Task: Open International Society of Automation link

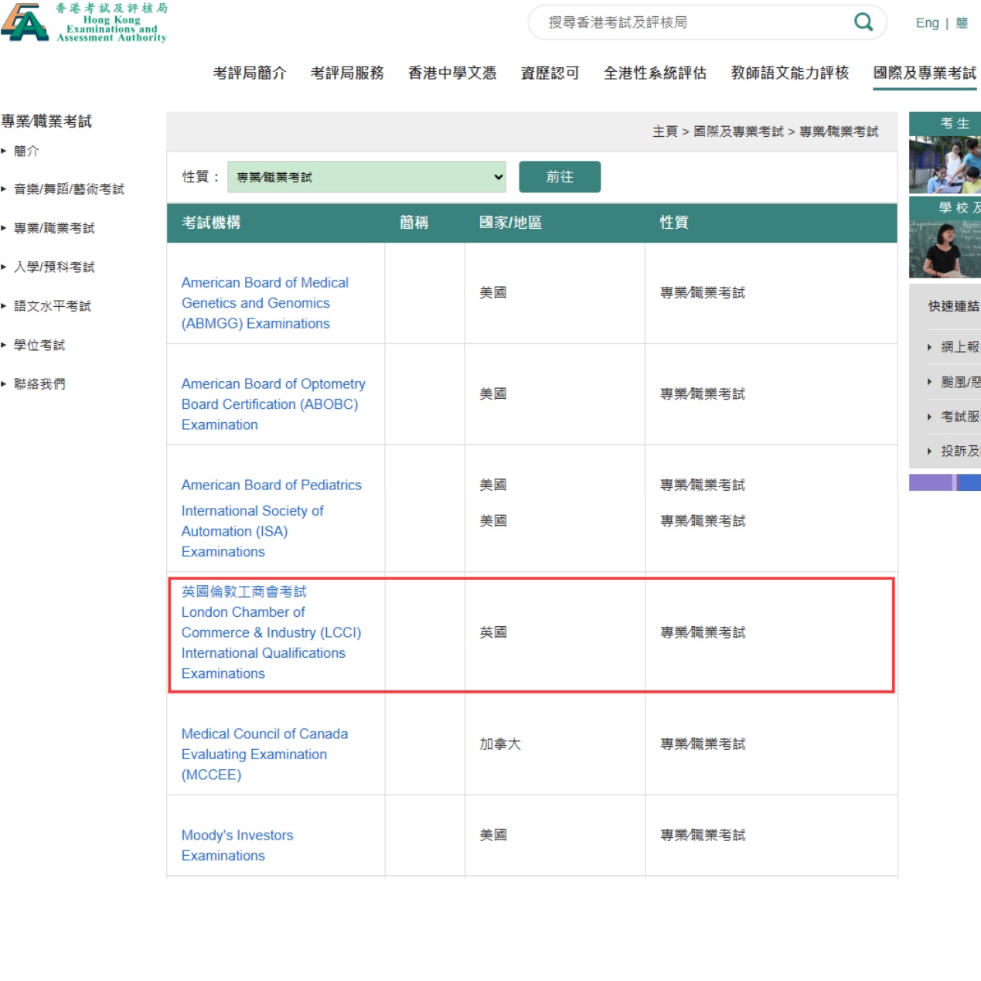Action: tap(253, 531)
